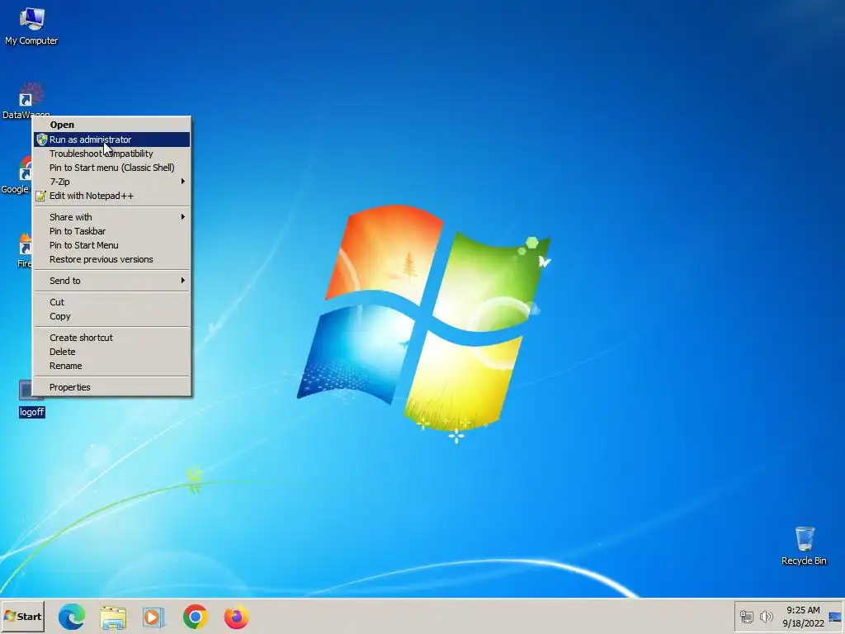Screen dimensions: 845x634
Task: Expand the 7-Zip submenu
Action: (112, 182)
